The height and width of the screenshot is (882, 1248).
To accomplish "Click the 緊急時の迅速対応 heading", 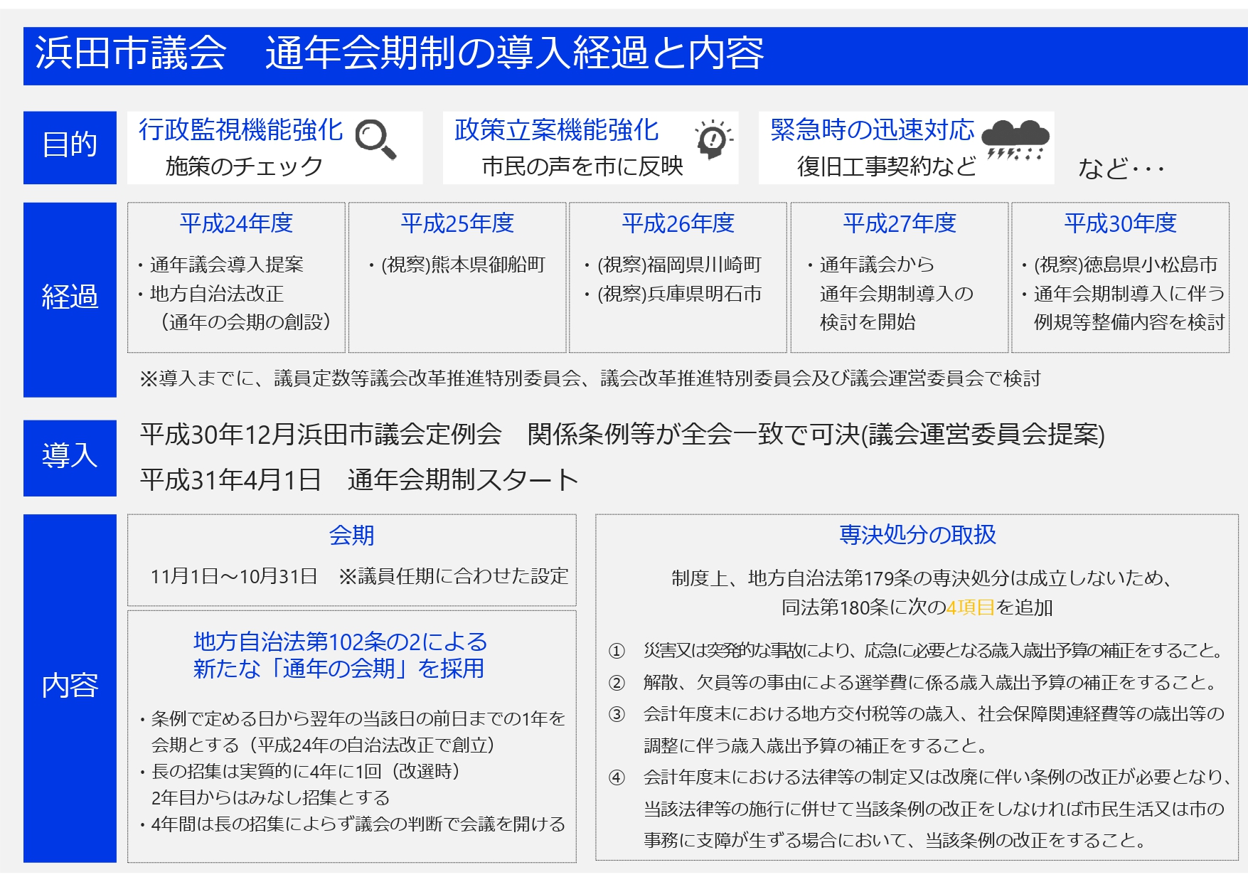I will coord(872,130).
